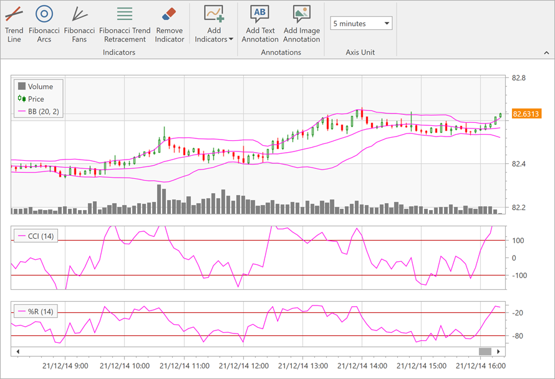Open the 5 minutes axis unit combo box

(x=361, y=23)
